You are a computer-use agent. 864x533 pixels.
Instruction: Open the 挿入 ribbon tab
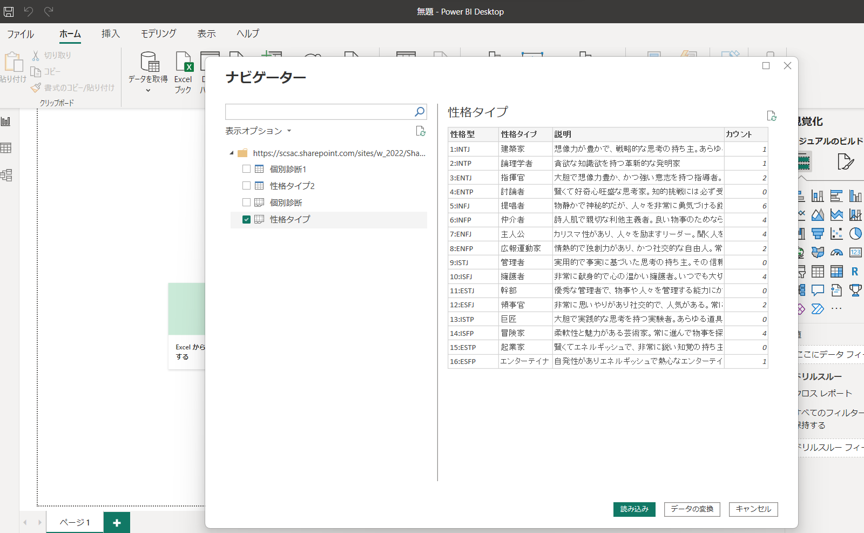click(x=111, y=34)
